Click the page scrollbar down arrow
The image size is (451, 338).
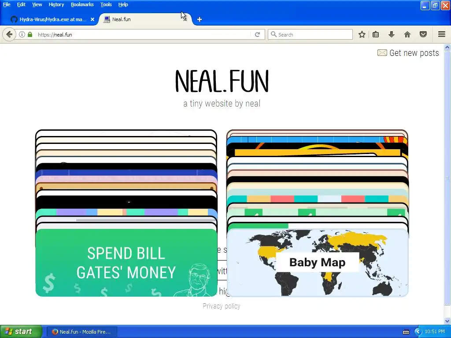[x=447, y=321]
